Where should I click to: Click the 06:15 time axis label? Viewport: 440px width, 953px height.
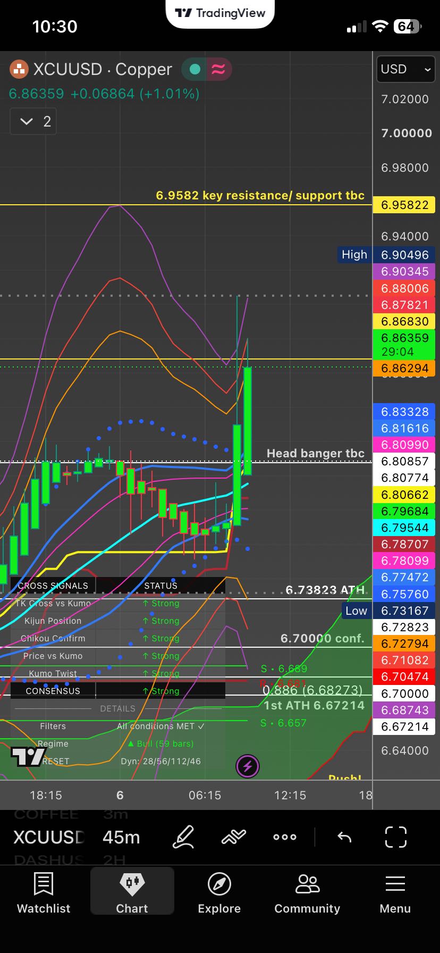[x=205, y=795]
